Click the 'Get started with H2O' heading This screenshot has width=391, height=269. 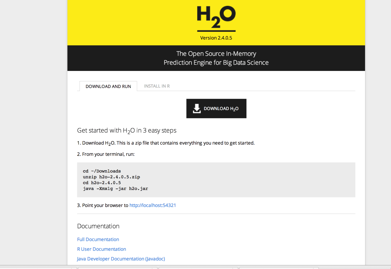tap(126, 131)
